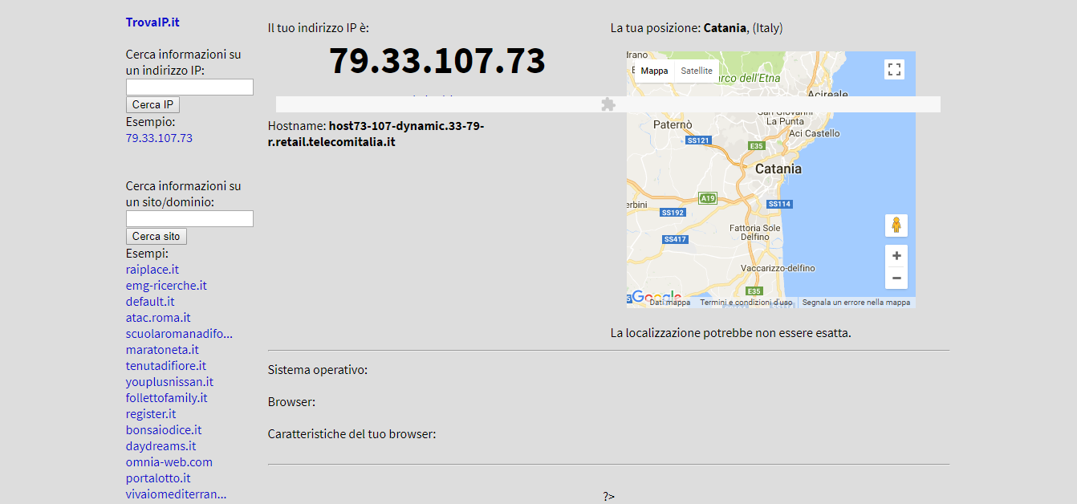Open the emg-ricerche.it example link
The image size is (1077, 504).
pos(166,286)
